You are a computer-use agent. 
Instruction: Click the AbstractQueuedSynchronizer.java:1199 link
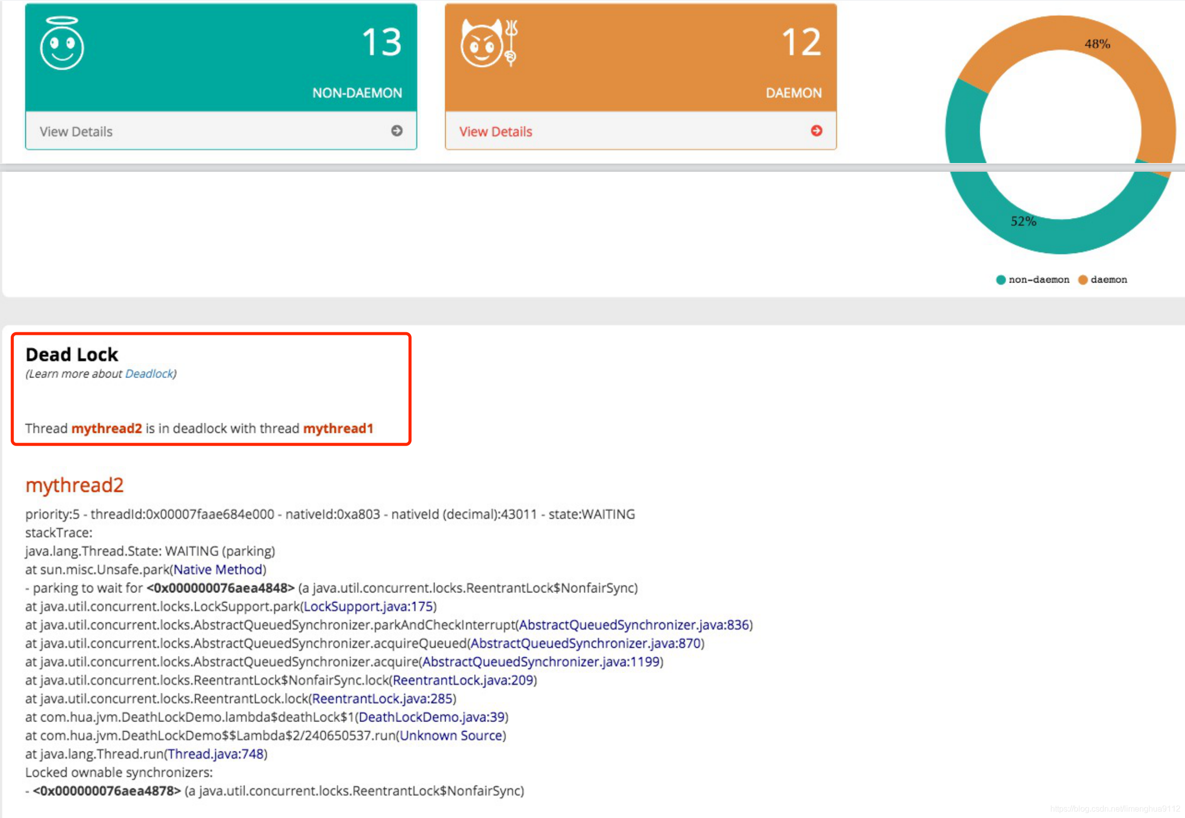541,662
